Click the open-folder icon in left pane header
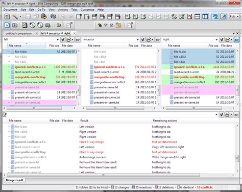The image size is (242, 192). coord(68,40)
